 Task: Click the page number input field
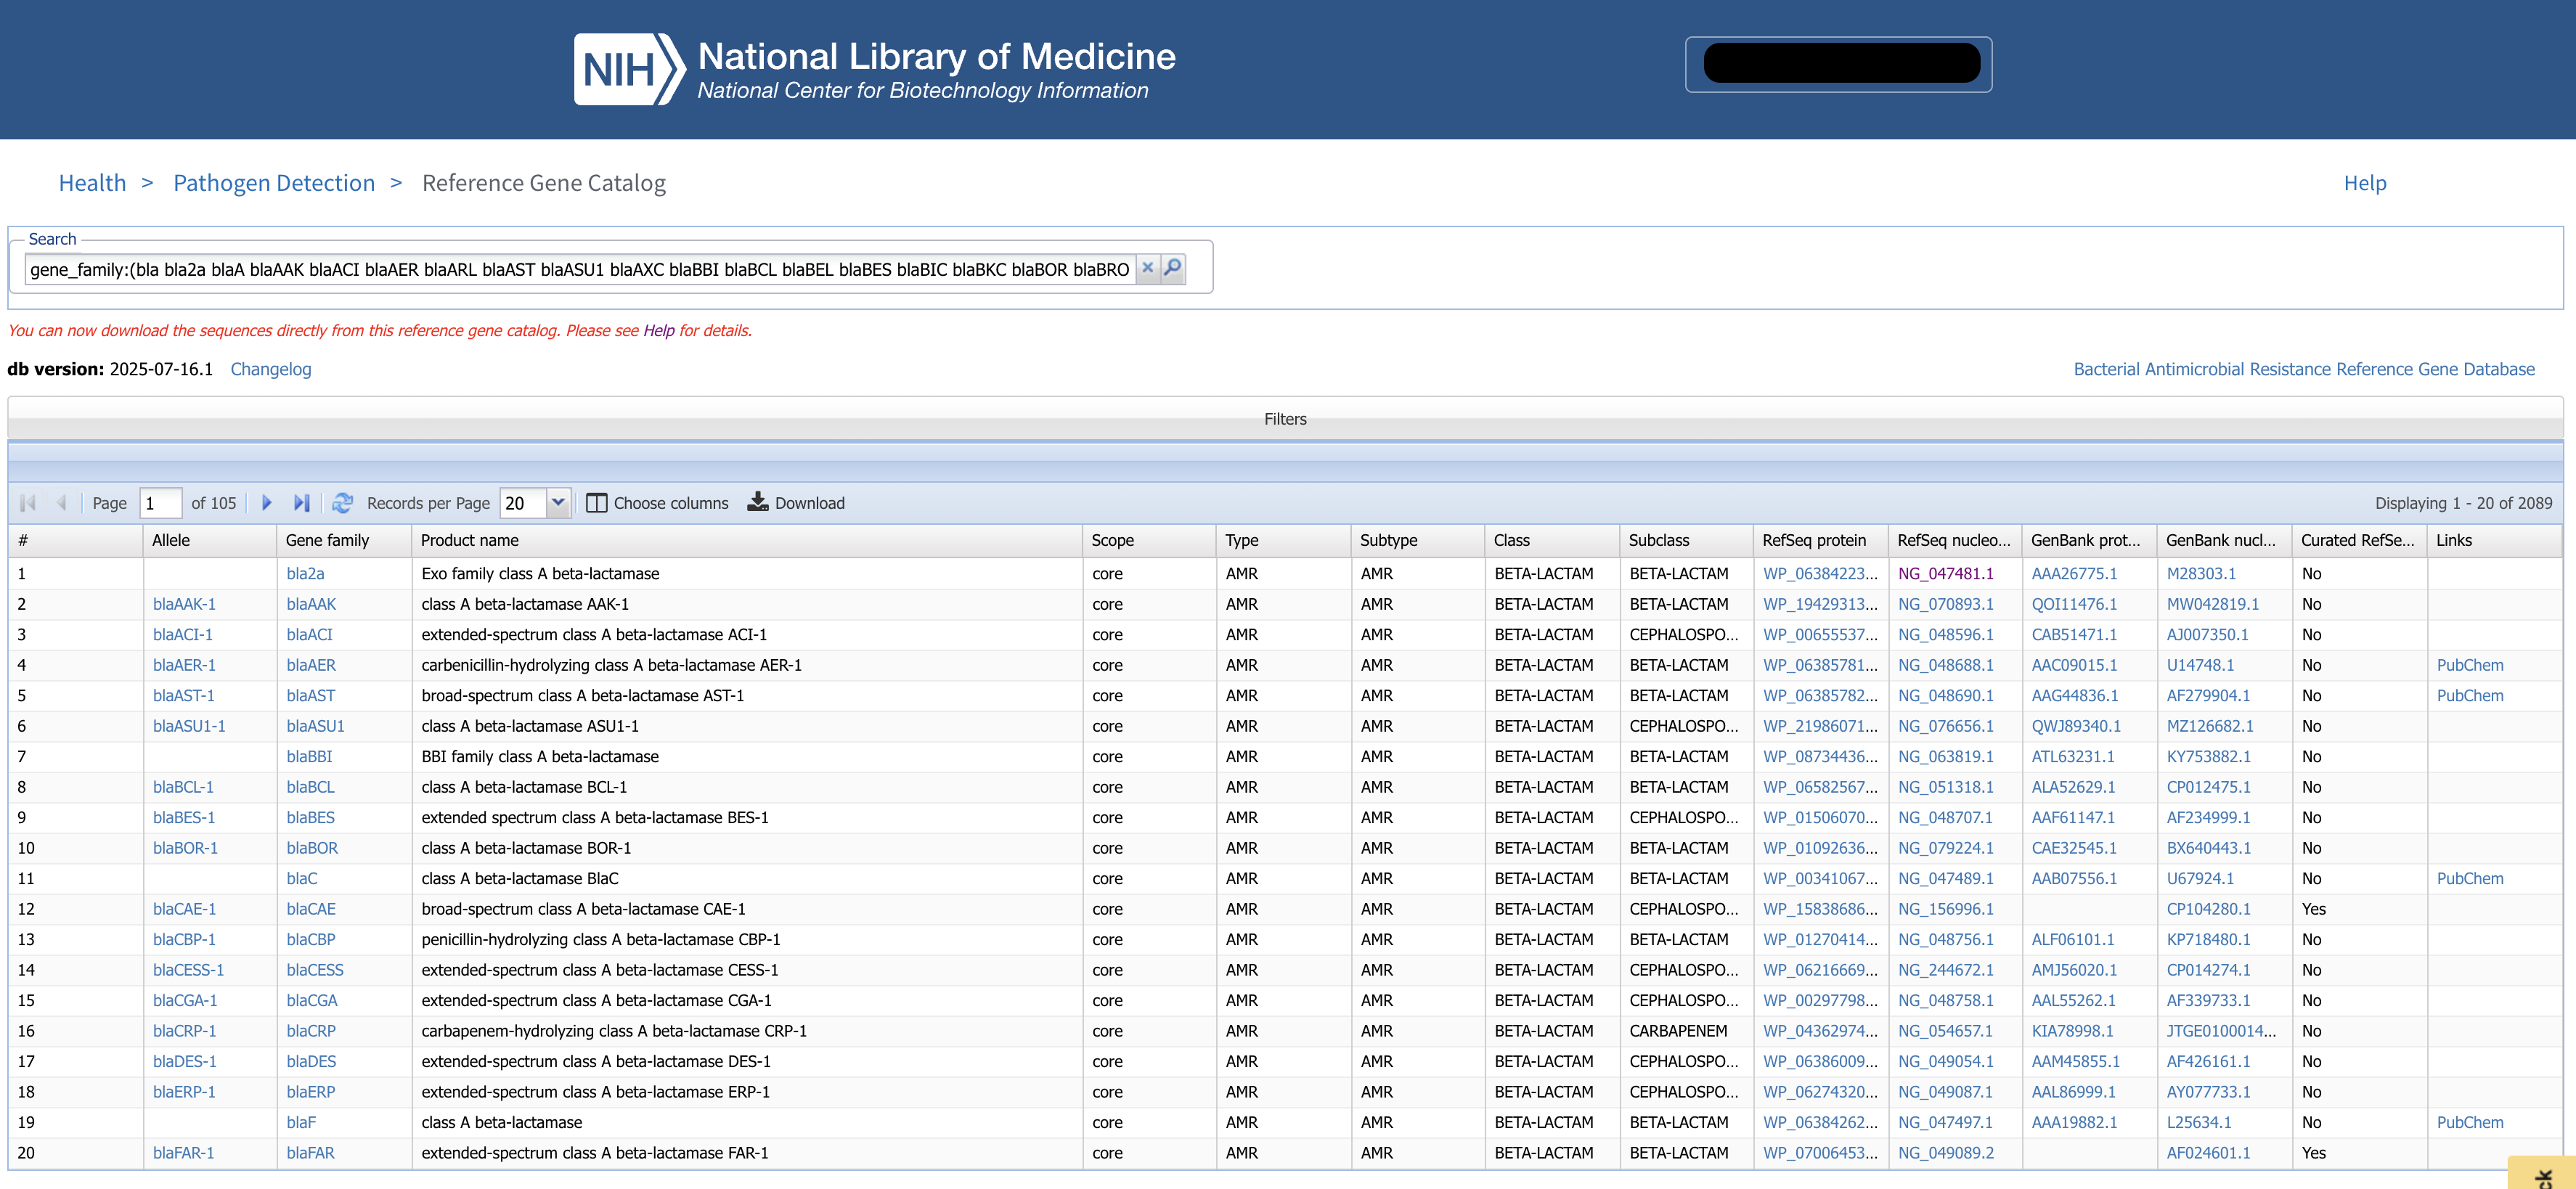click(161, 503)
